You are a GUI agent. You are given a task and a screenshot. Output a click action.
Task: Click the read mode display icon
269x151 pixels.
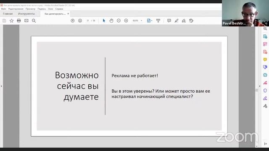point(158,21)
